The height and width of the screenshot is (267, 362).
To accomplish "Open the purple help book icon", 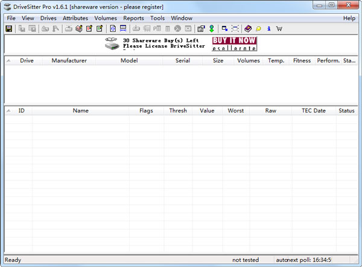I will coord(248,28).
